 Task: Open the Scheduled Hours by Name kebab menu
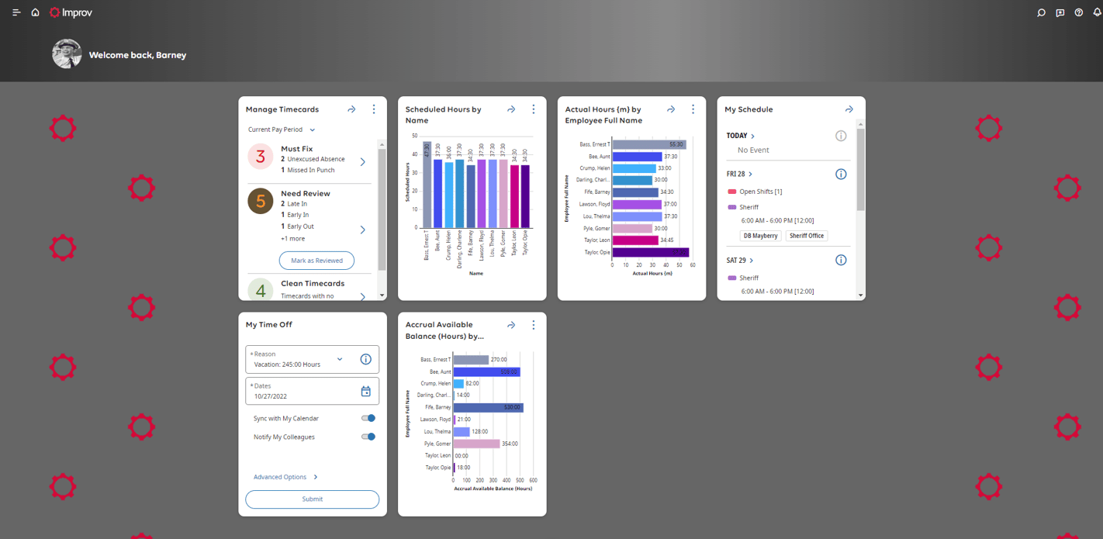pos(533,109)
